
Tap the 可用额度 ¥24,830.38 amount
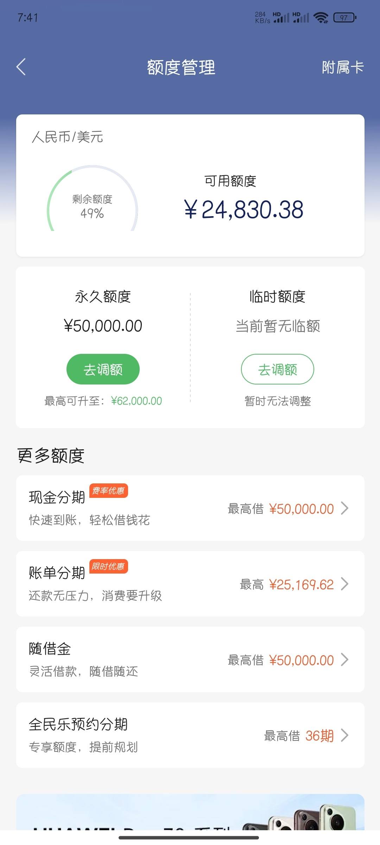point(243,209)
